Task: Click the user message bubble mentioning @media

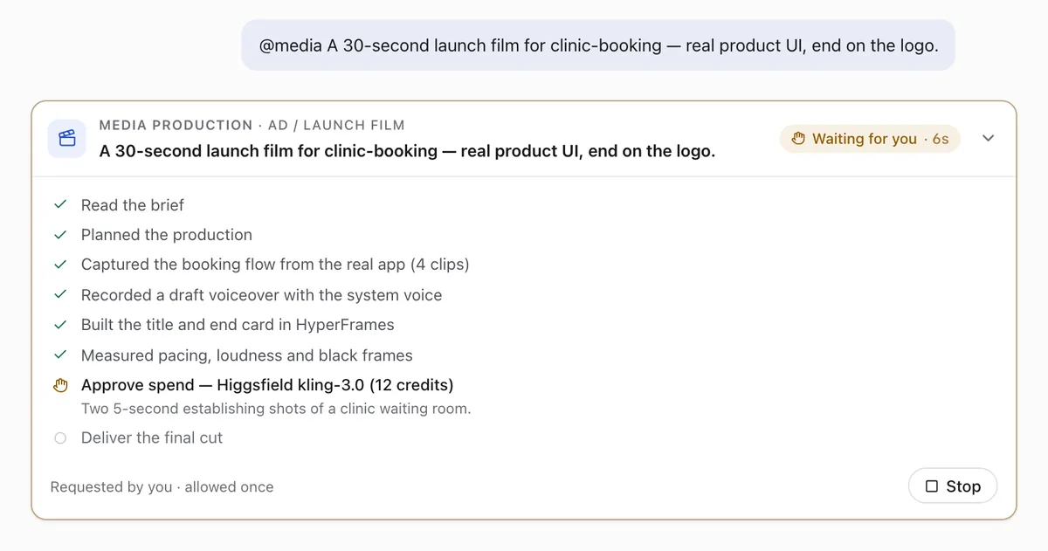Action: click(x=598, y=45)
